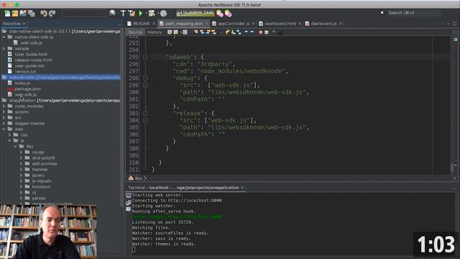460x259 pixels.
Task: Click the New Project toolbar icon
Action: click(15, 13)
